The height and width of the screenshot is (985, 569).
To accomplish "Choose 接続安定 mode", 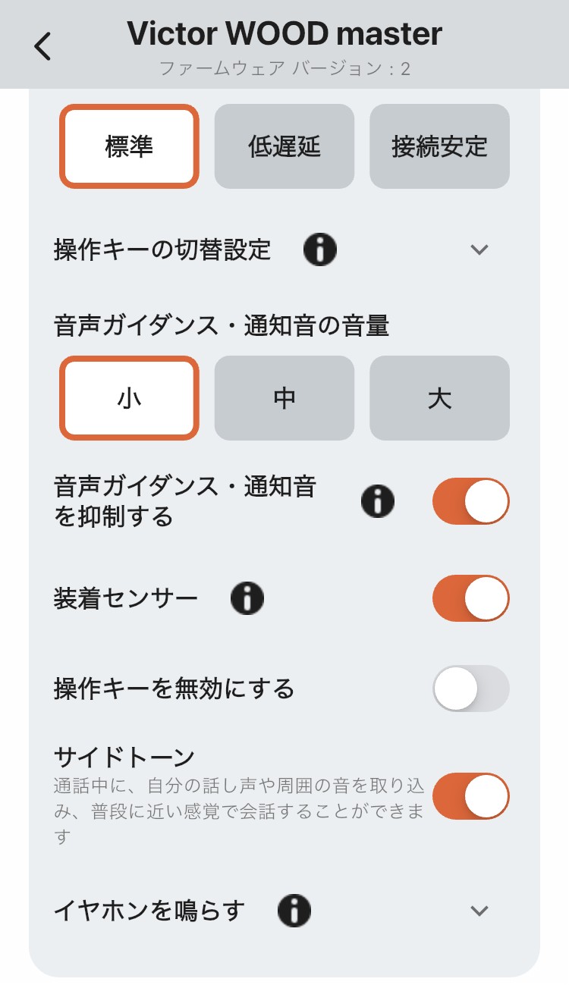I will (x=439, y=146).
